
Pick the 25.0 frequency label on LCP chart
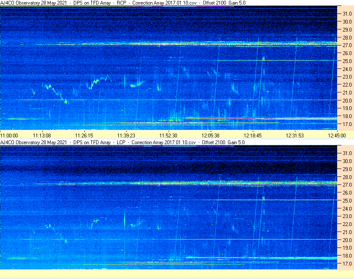(347, 201)
